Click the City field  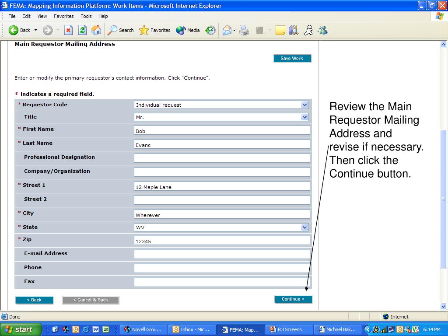222,214
